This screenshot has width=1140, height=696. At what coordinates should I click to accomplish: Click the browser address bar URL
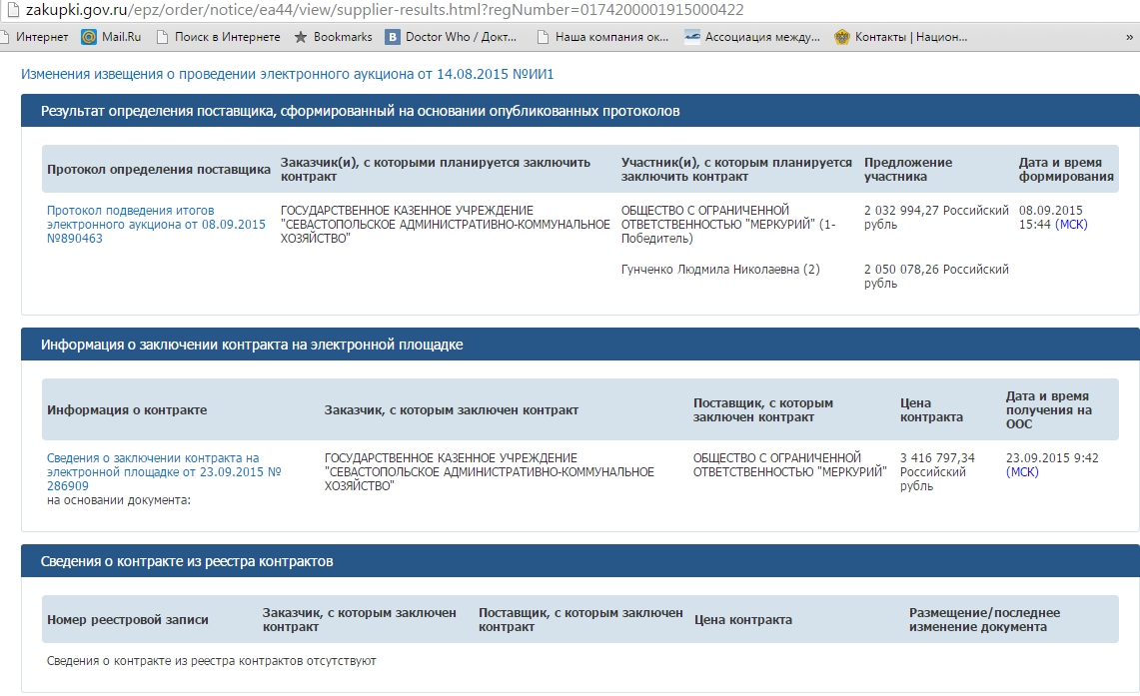click(400, 10)
